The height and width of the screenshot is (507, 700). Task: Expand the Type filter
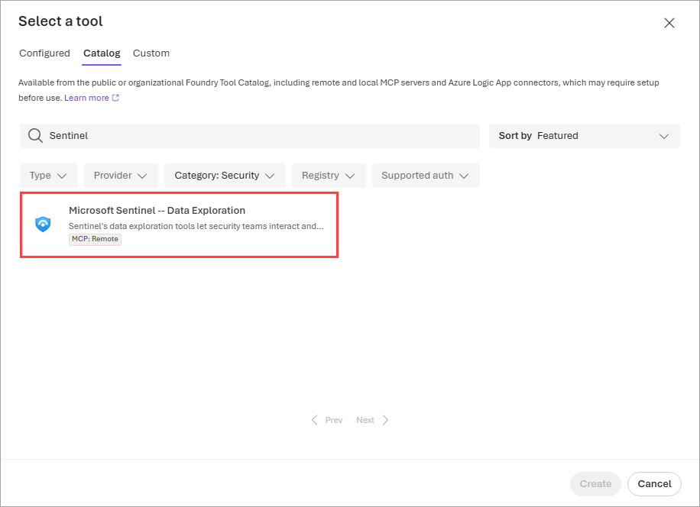click(x=49, y=176)
